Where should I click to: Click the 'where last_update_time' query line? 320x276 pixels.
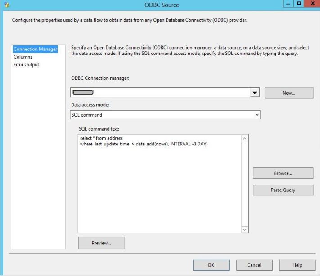(144, 144)
